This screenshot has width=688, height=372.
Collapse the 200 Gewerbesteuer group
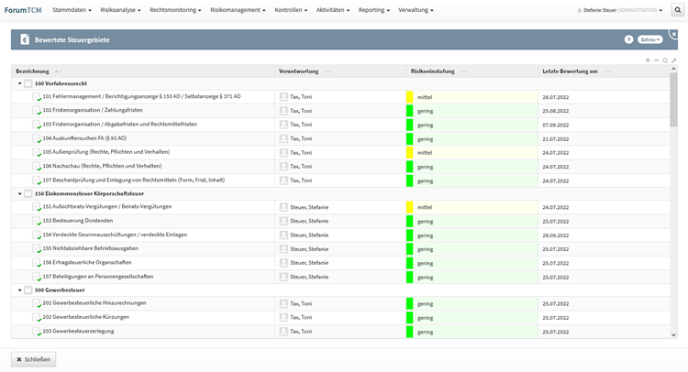pyautogui.click(x=19, y=290)
